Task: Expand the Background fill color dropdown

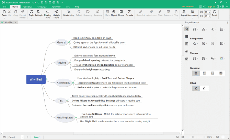Action: (198, 44)
